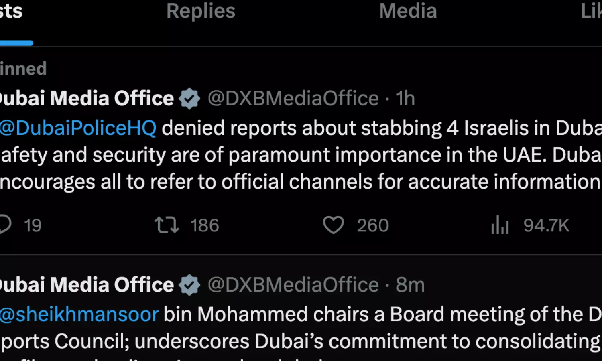Go to the Likes tab
The image size is (602, 361).
click(x=592, y=11)
